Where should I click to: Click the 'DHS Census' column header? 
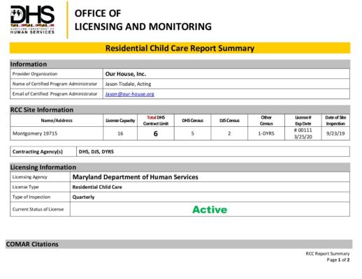[x=192, y=121]
